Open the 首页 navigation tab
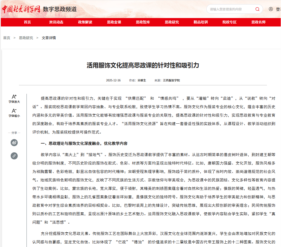Screen dimensions: 281x247 coord(27,22)
